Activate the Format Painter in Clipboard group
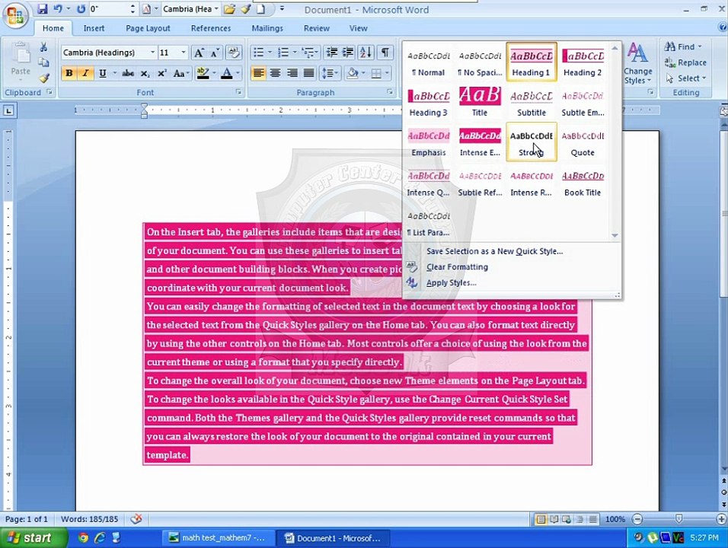 43,78
